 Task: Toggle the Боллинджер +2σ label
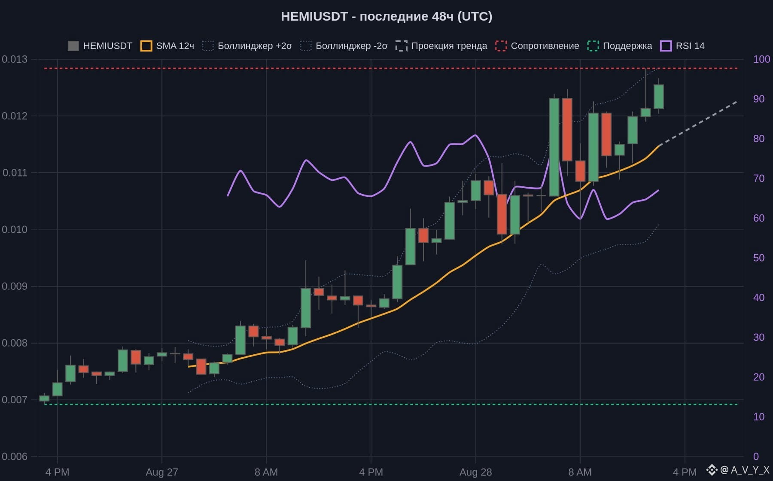[x=255, y=46]
